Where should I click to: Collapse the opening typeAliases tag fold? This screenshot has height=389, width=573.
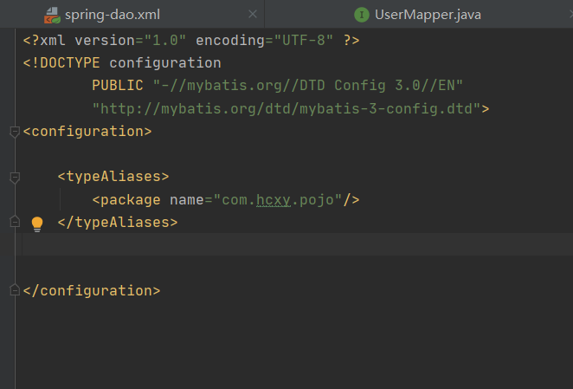coord(14,177)
